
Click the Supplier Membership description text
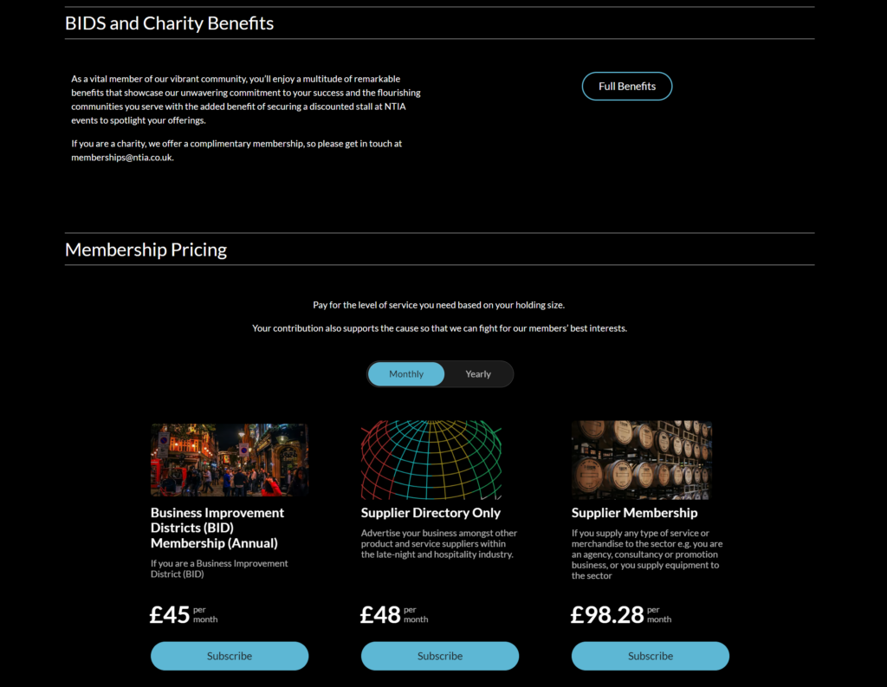(647, 554)
